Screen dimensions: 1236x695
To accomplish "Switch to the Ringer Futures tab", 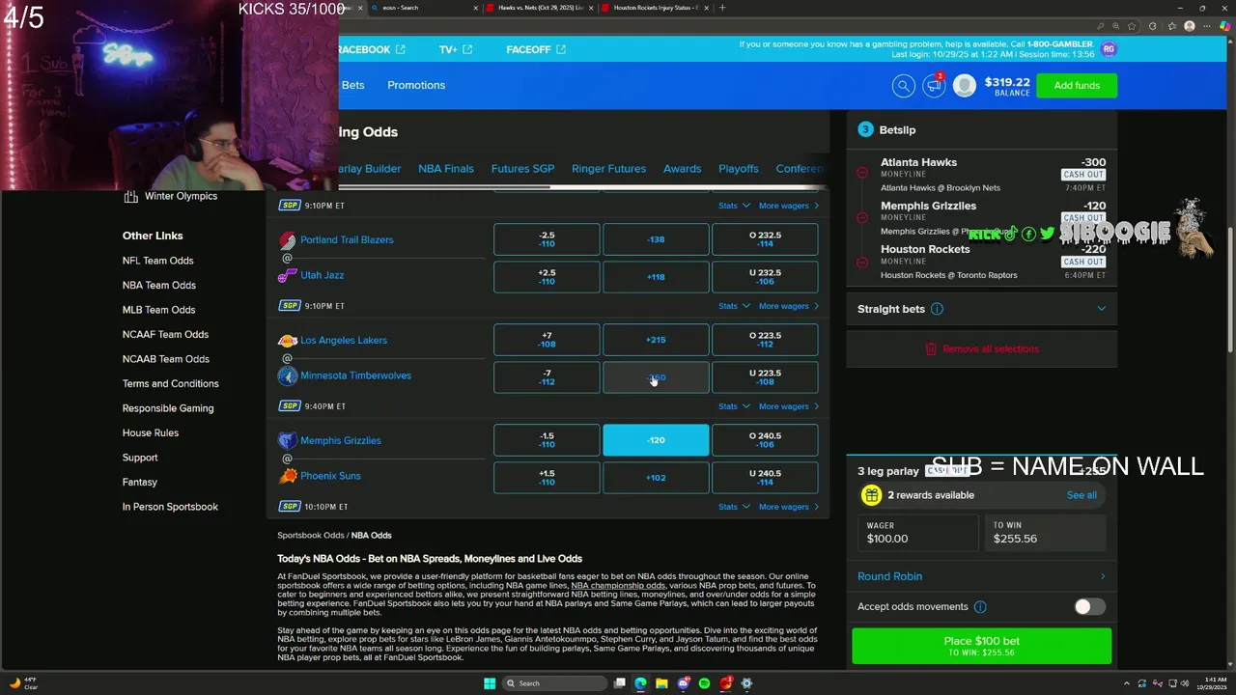I will pyautogui.click(x=608, y=169).
